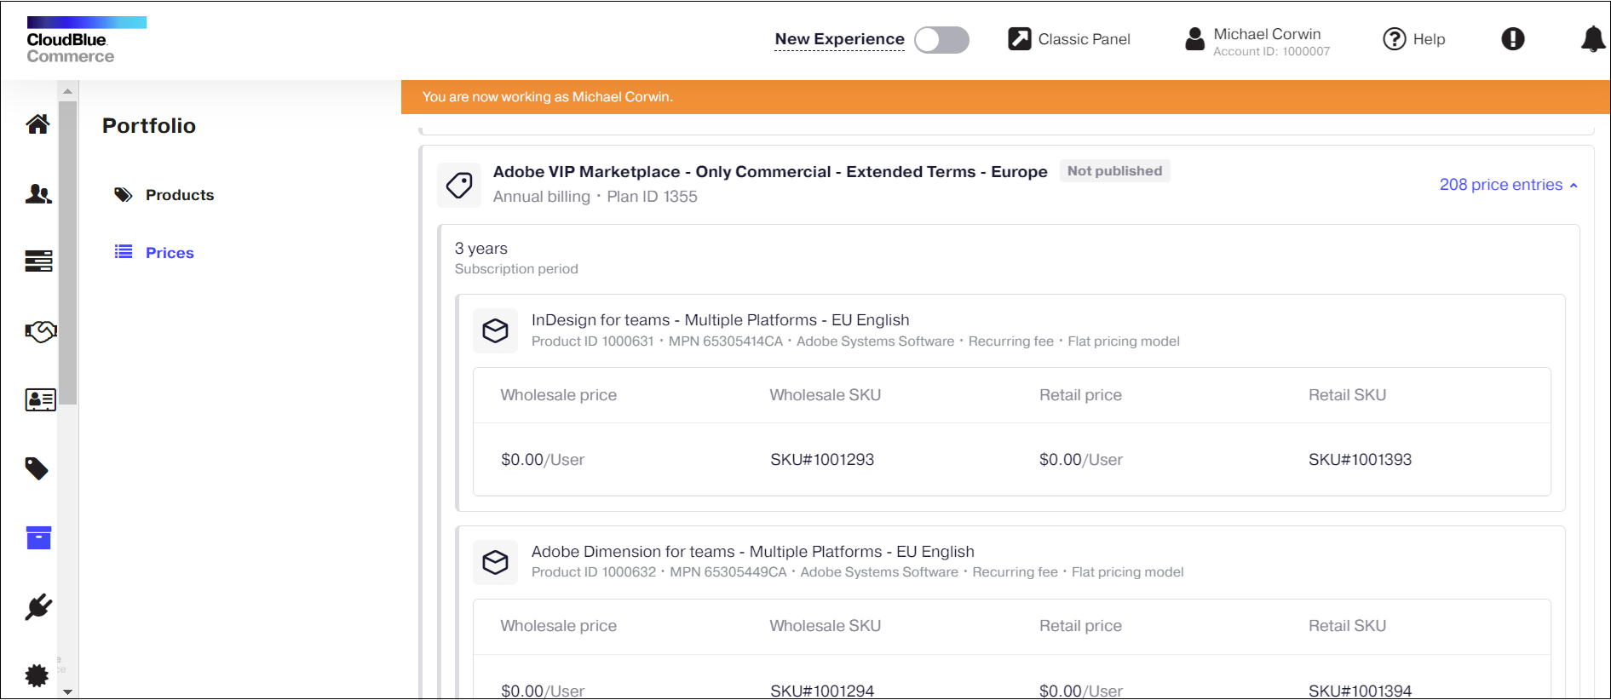Click retail SKU#1001394 value
Viewport: 1611px width, 700px height.
tap(1360, 691)
